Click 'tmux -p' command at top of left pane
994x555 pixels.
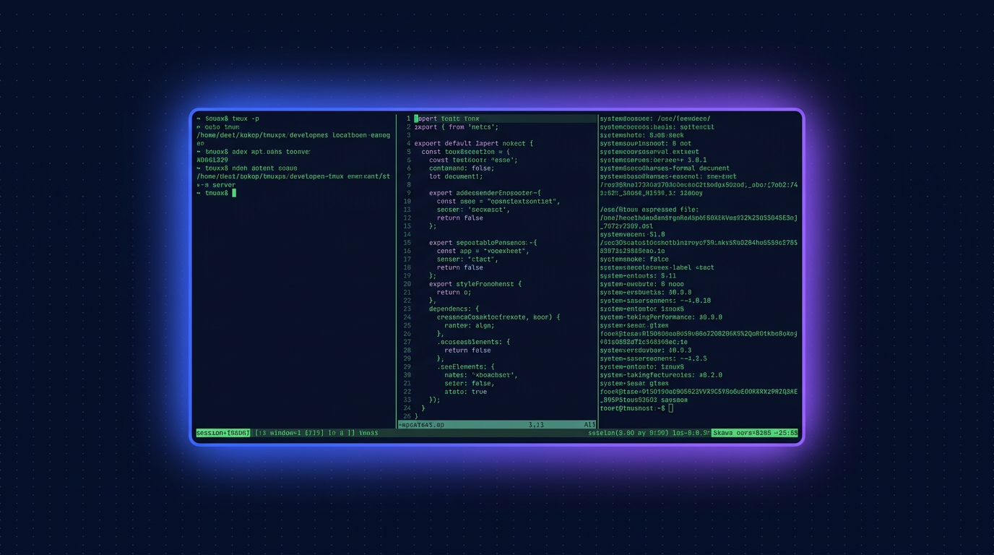pyautogui.click(x=245, y=119)
